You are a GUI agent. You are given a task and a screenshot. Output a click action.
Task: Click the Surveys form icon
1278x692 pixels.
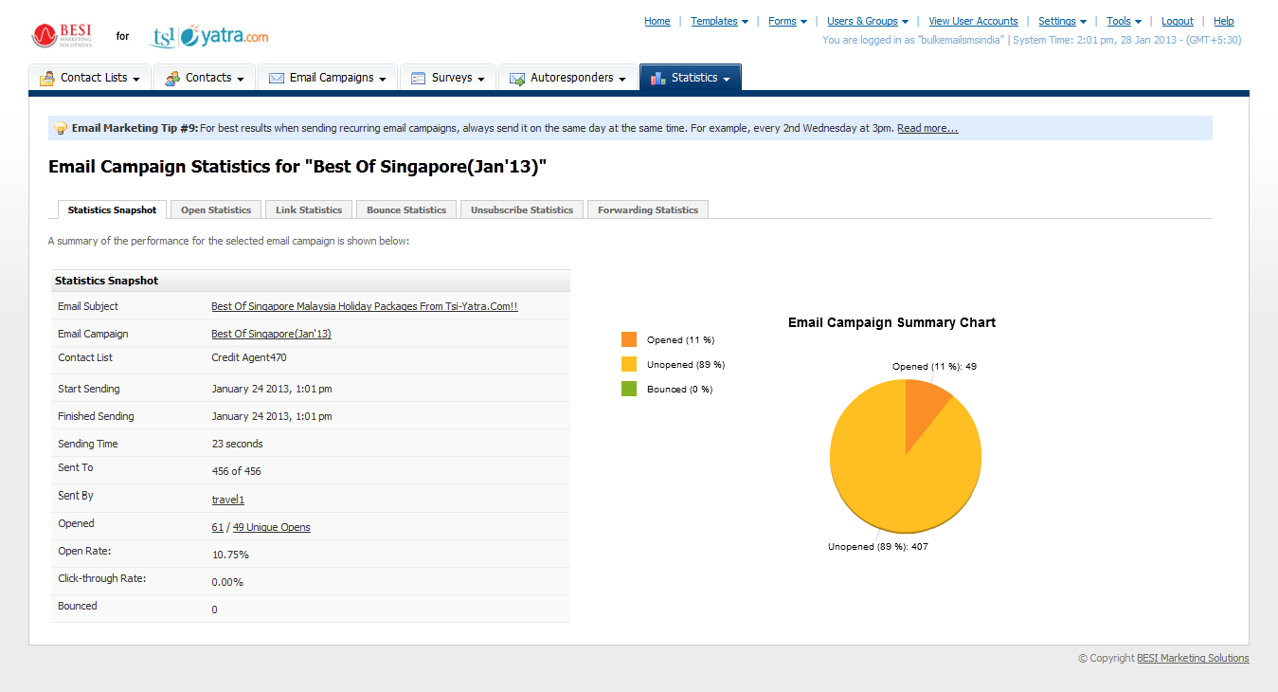(x=418, y=79)
